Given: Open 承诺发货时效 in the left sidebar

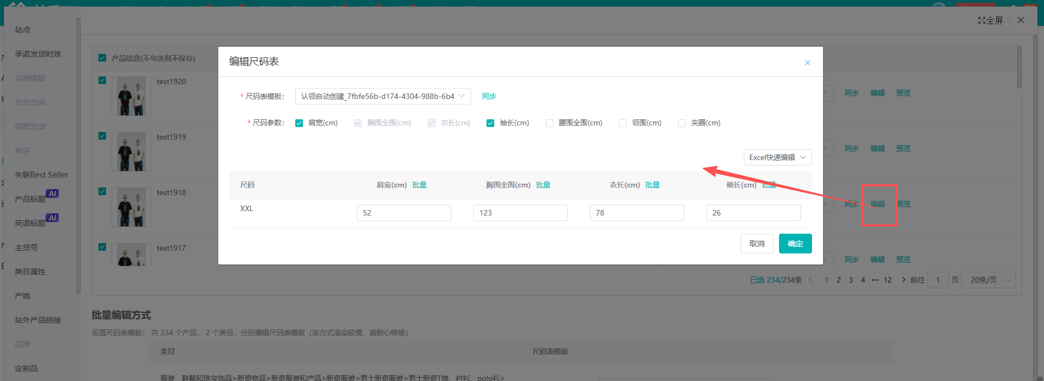Looking at the screenshot, I should (38, 54).
